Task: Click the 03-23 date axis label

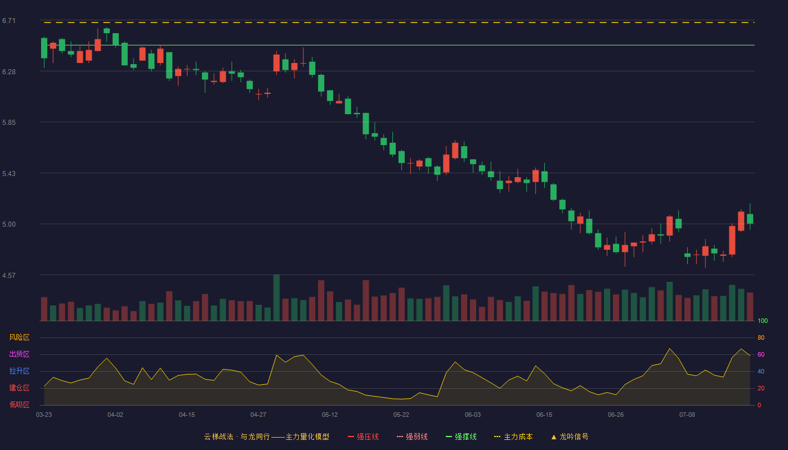Action: tap(44, 415)
